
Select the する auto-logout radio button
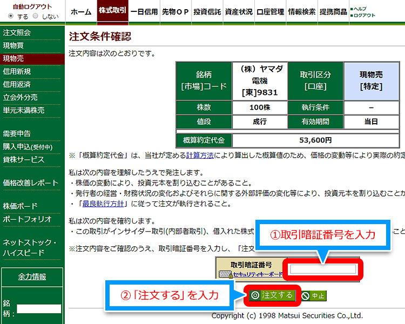[x=11, y=16]
